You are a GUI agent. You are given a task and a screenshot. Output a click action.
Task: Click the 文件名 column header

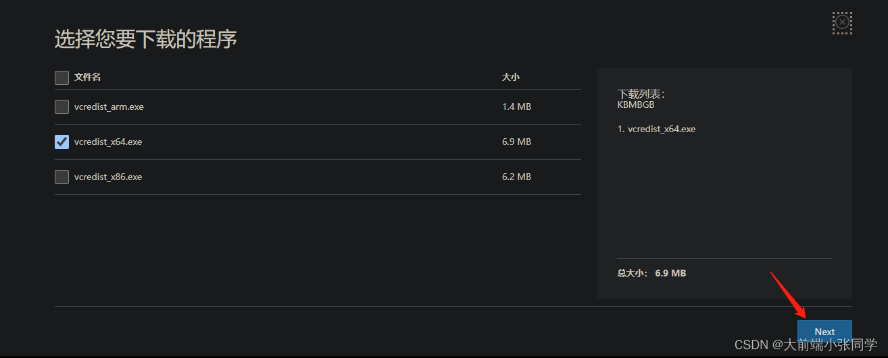point(87,78)
